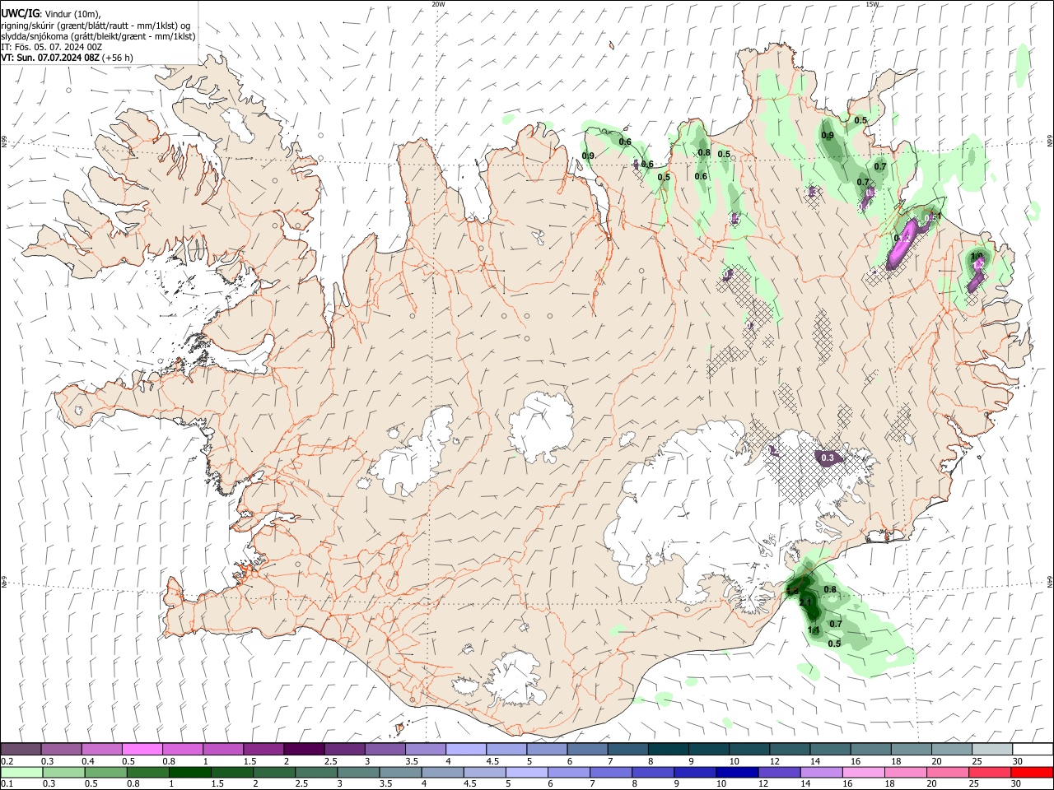1054x790 pixels.
Task: Click the violet snow band in the northeast highlands
Action: coord(902,244)
